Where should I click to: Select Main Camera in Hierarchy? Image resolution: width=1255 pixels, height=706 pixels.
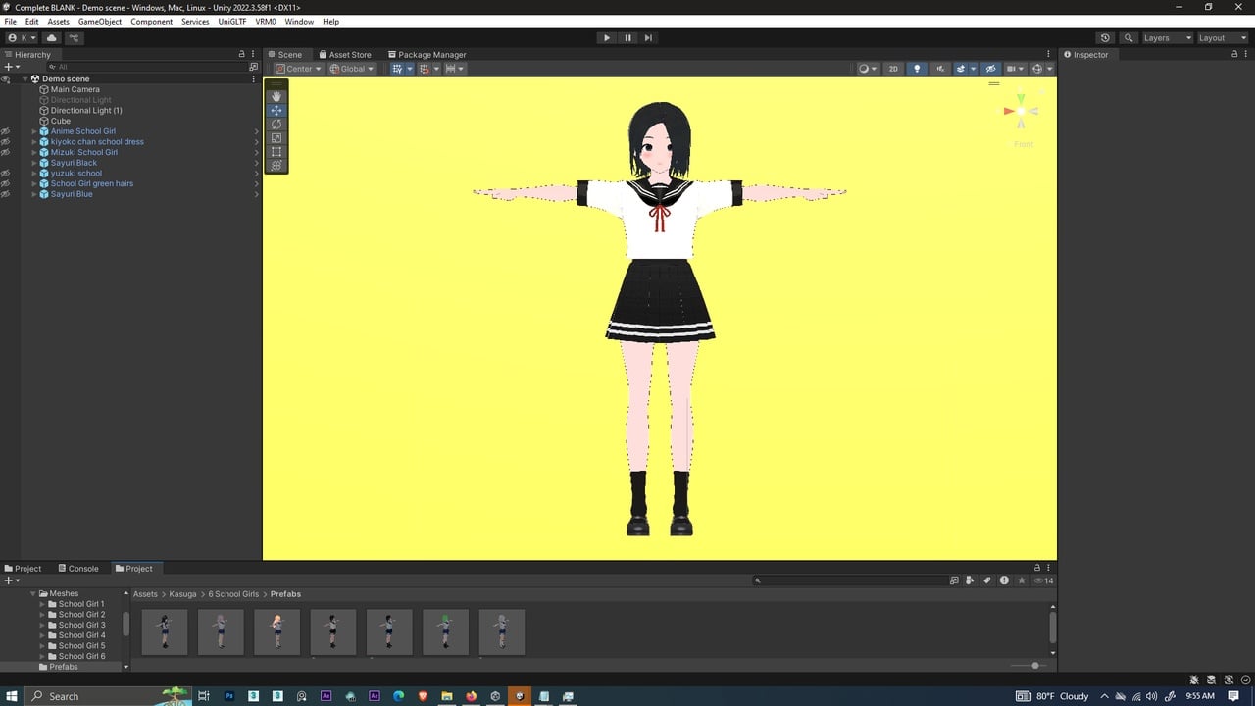[x=75, y=89]
